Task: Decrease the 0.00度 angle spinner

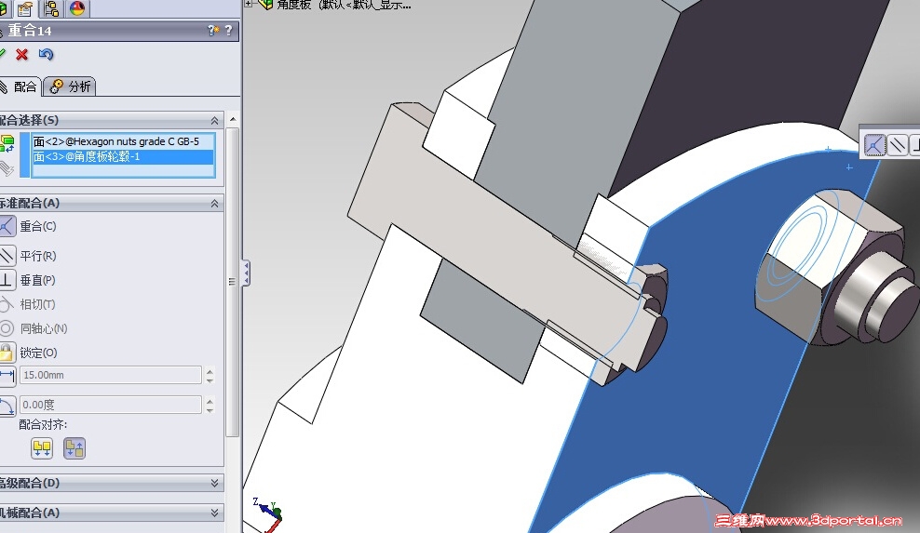Action: pos(210,409)
